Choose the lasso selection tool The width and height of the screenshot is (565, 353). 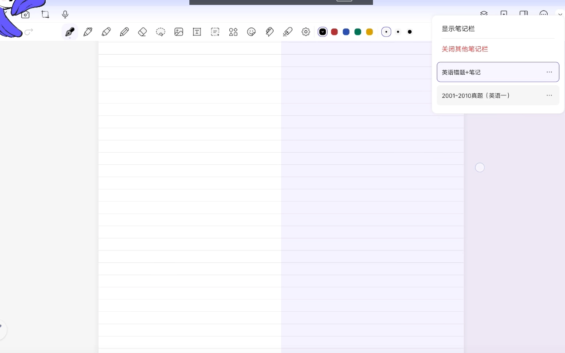coord(161,32)
